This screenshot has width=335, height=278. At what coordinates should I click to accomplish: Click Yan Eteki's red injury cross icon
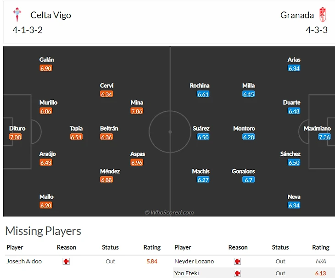click(x=237, y=273)
